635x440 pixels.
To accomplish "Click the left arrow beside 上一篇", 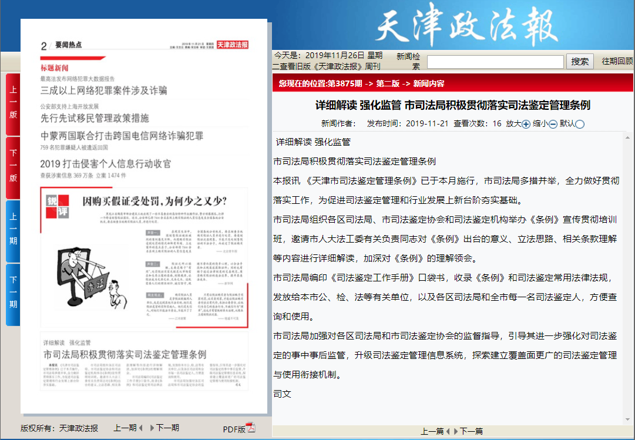I will [448, 432].
